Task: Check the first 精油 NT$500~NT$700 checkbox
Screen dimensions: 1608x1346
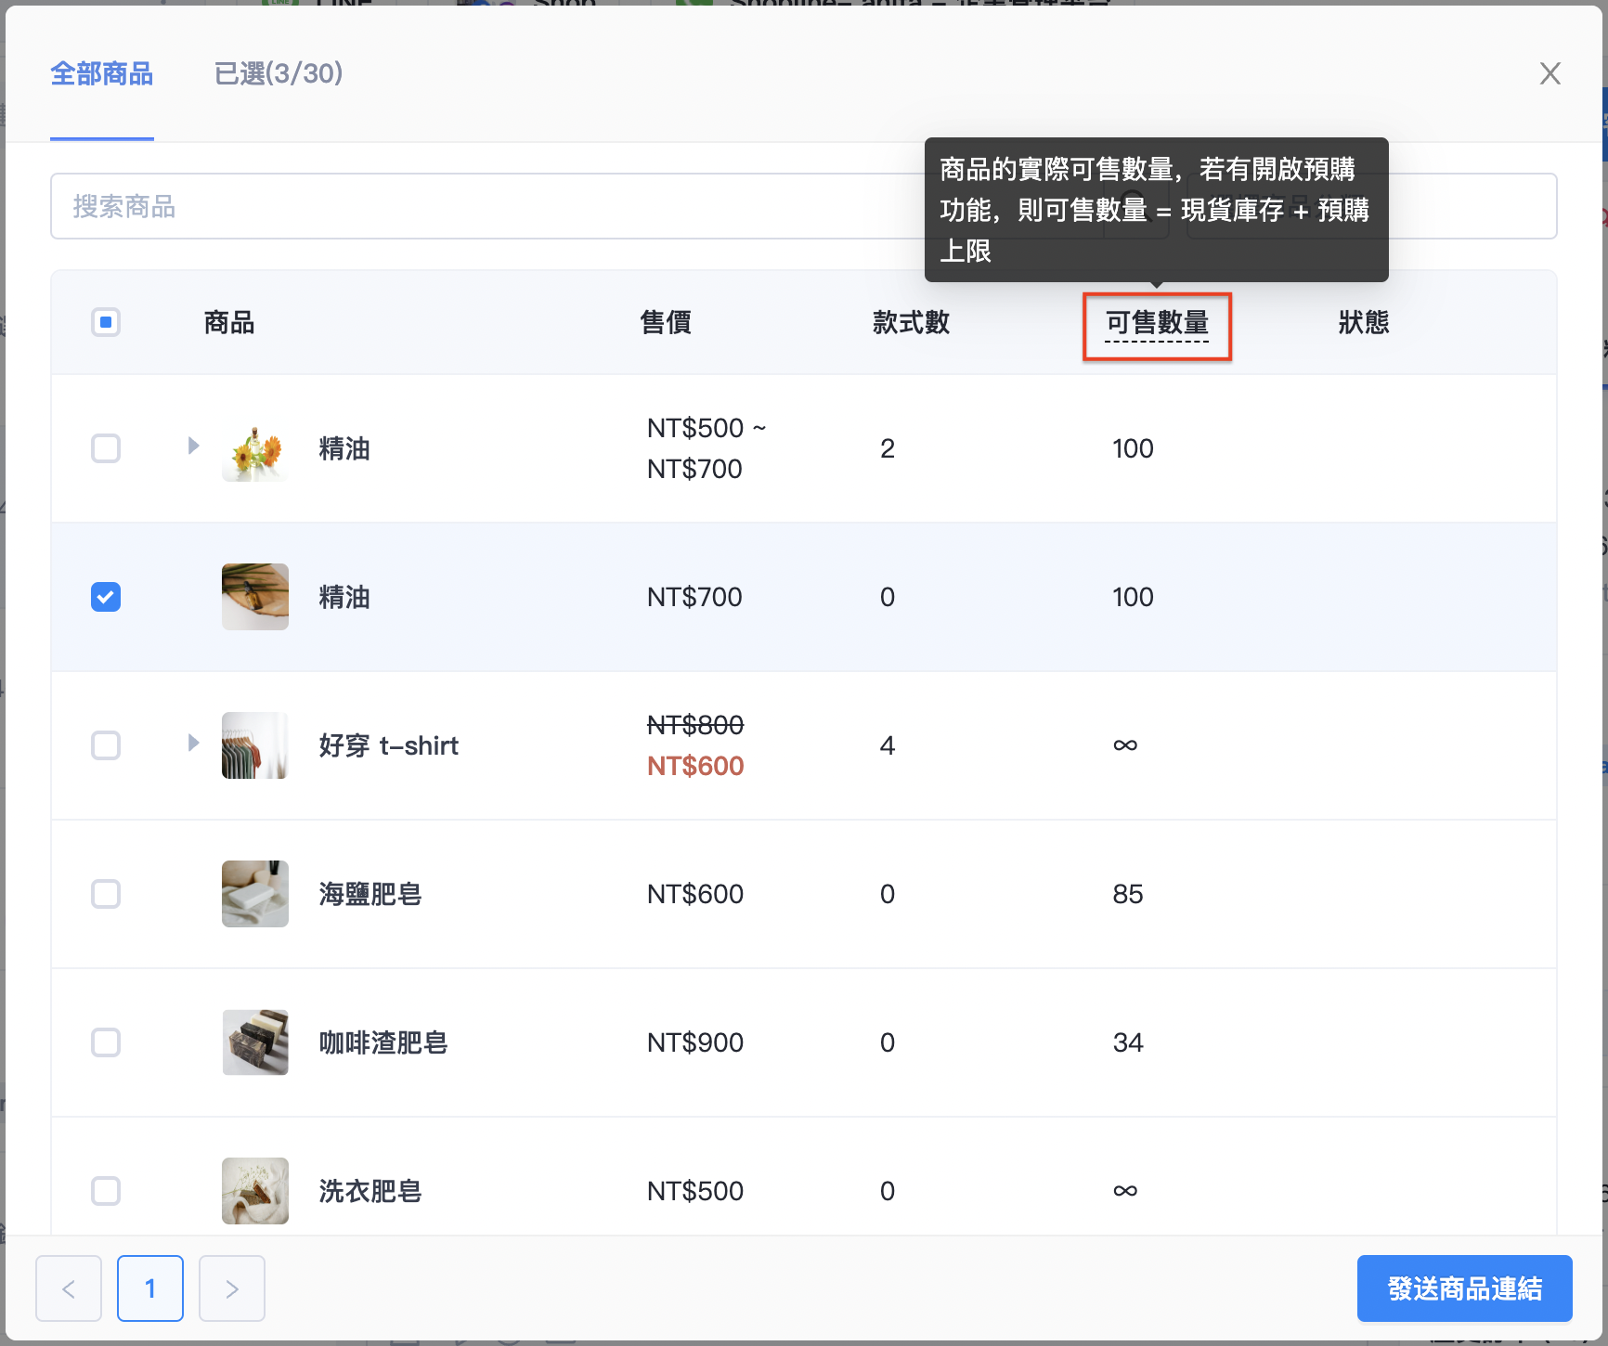Action: [106, 448]
